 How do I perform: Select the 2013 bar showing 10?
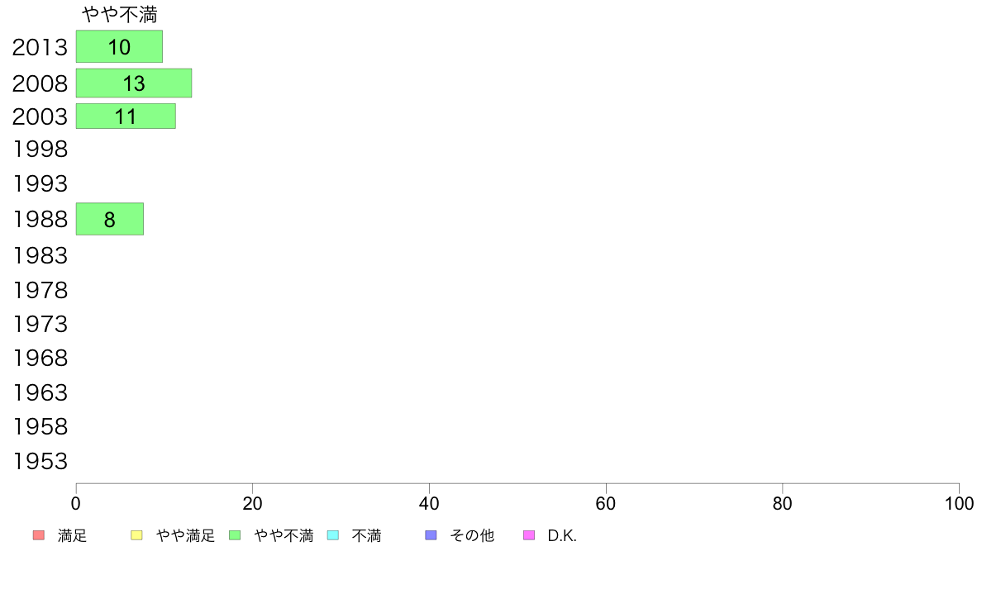(x=119, y=46)
